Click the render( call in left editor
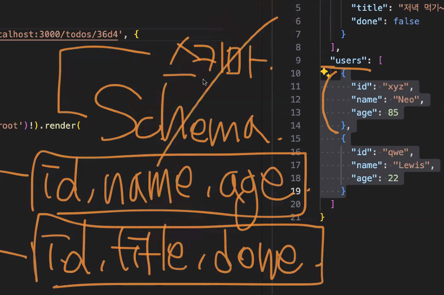The width and height of the screenshot is (444, 295). [63, 125]
